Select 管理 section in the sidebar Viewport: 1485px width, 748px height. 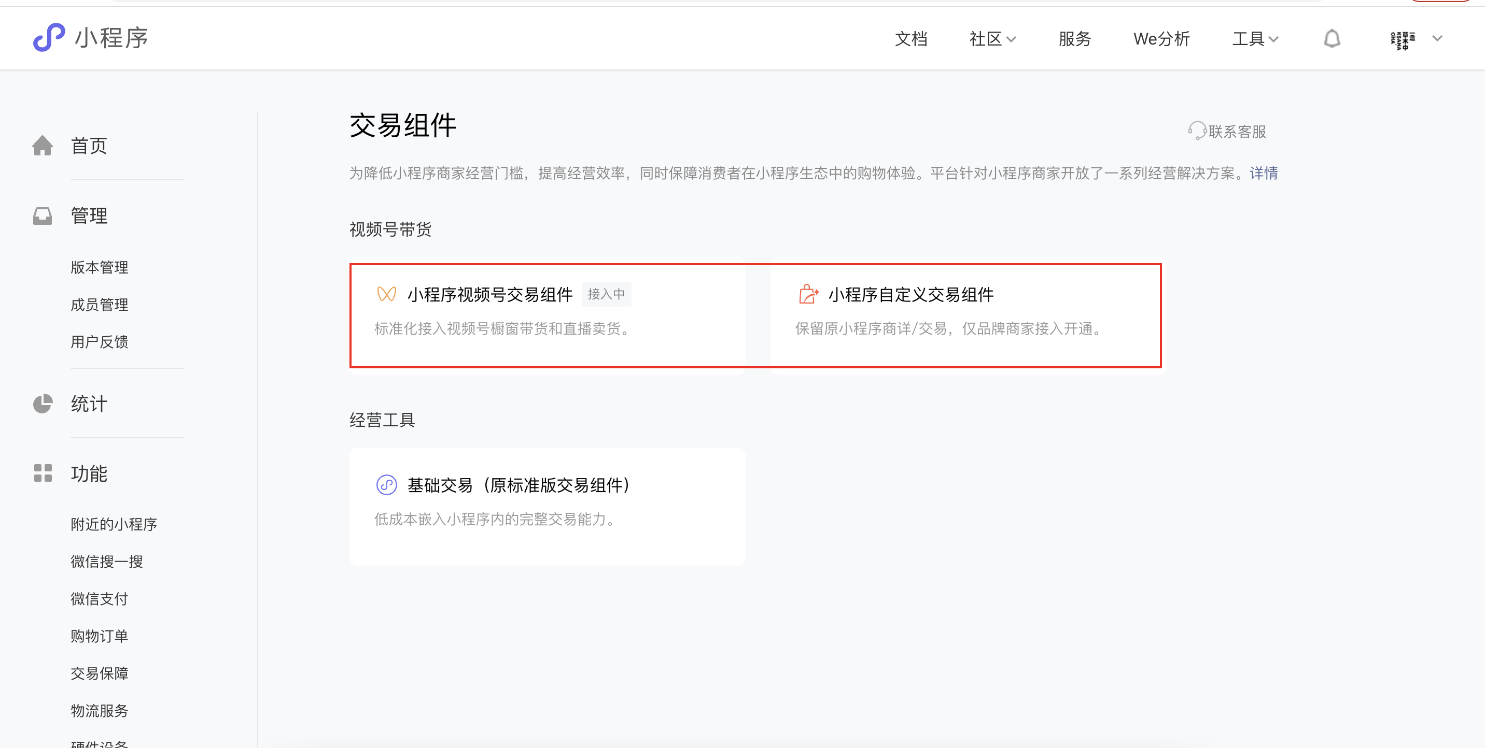tap(89, 216)
